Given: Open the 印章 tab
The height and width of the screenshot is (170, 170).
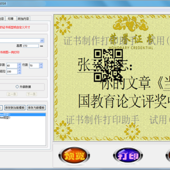Looking at the screenshot, I should tap(11, 19).
